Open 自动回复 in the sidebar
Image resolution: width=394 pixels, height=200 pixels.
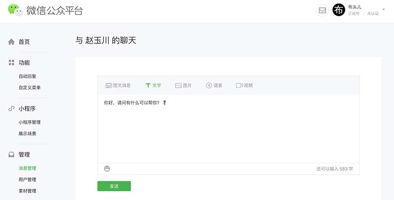coord(28,76)
